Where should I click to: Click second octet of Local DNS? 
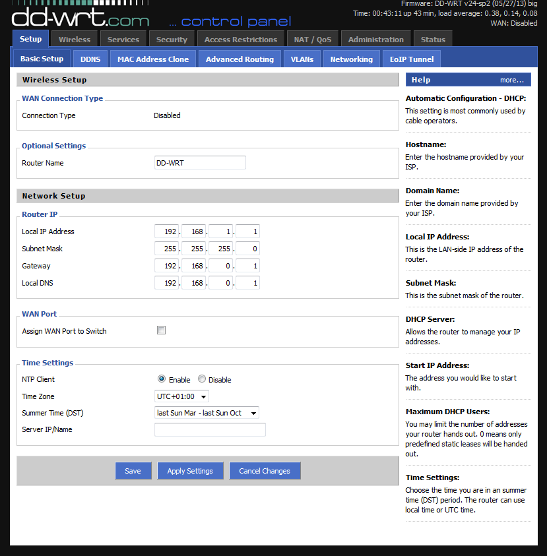194,283
